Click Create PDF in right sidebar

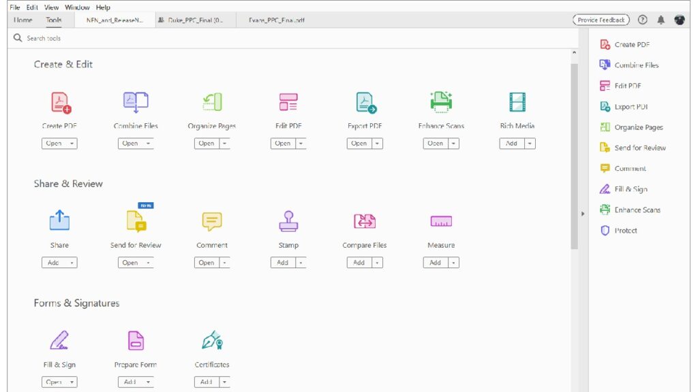625,44
